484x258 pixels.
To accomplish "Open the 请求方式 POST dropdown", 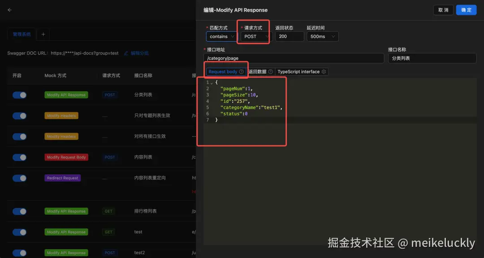I will coord(254,36).
